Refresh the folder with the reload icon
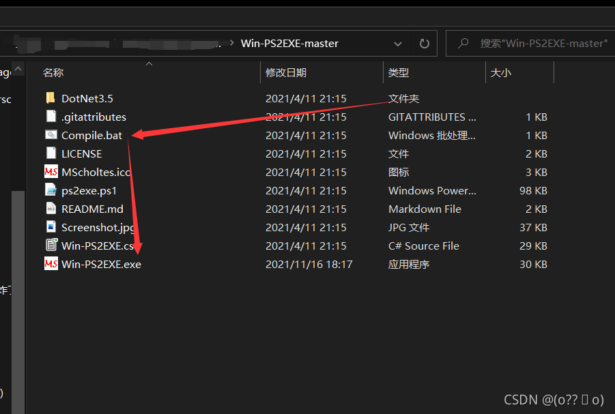 point(424,44)
